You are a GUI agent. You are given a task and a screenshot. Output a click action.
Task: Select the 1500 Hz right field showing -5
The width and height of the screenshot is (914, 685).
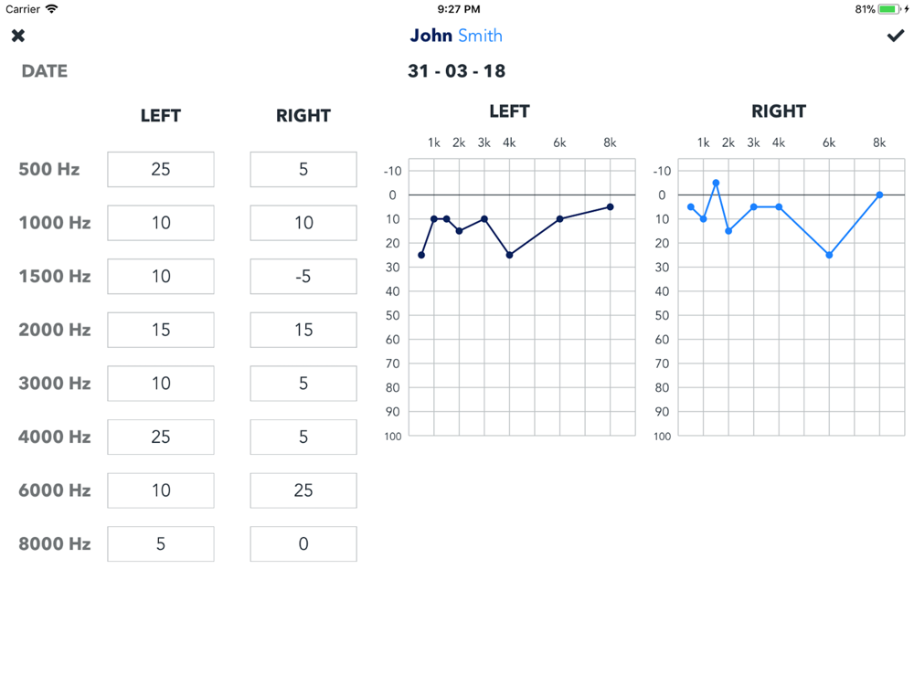click(x=303, y=276)
